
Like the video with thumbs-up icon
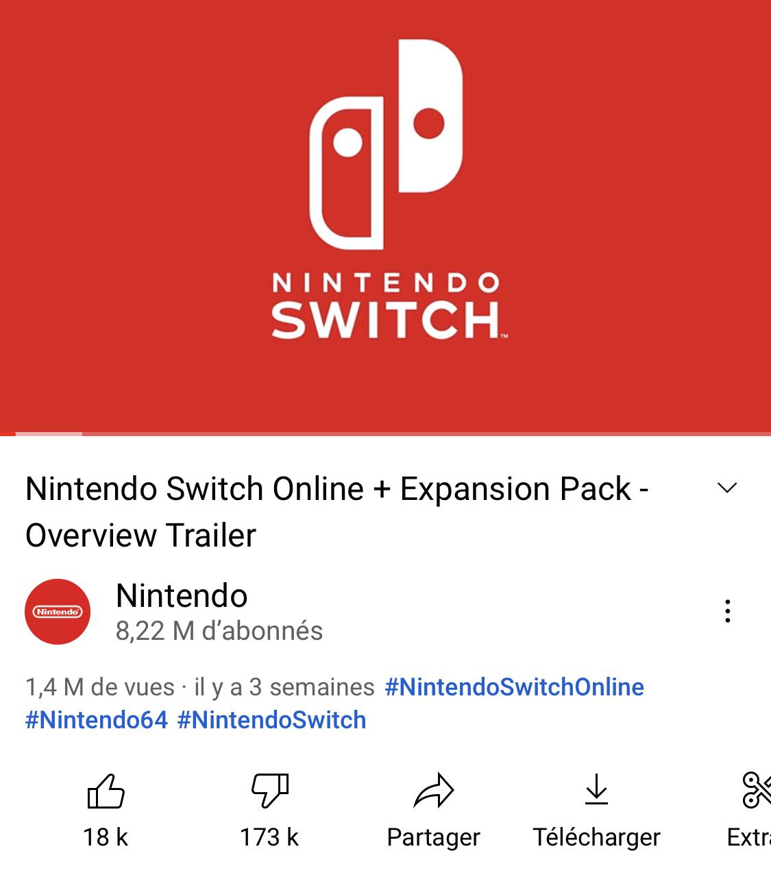coord(106,791)
